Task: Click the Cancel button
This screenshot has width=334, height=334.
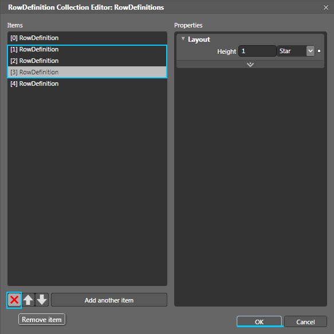Action: point(305,321)
